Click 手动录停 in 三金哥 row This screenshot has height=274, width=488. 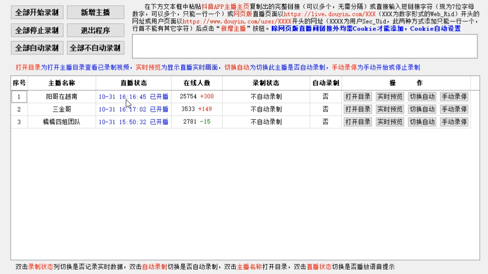point(454,109)
